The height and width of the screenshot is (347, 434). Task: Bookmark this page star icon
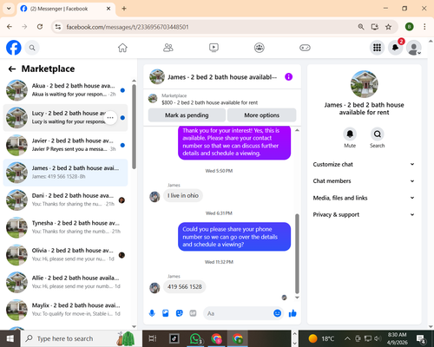click(x=388, y=27)
